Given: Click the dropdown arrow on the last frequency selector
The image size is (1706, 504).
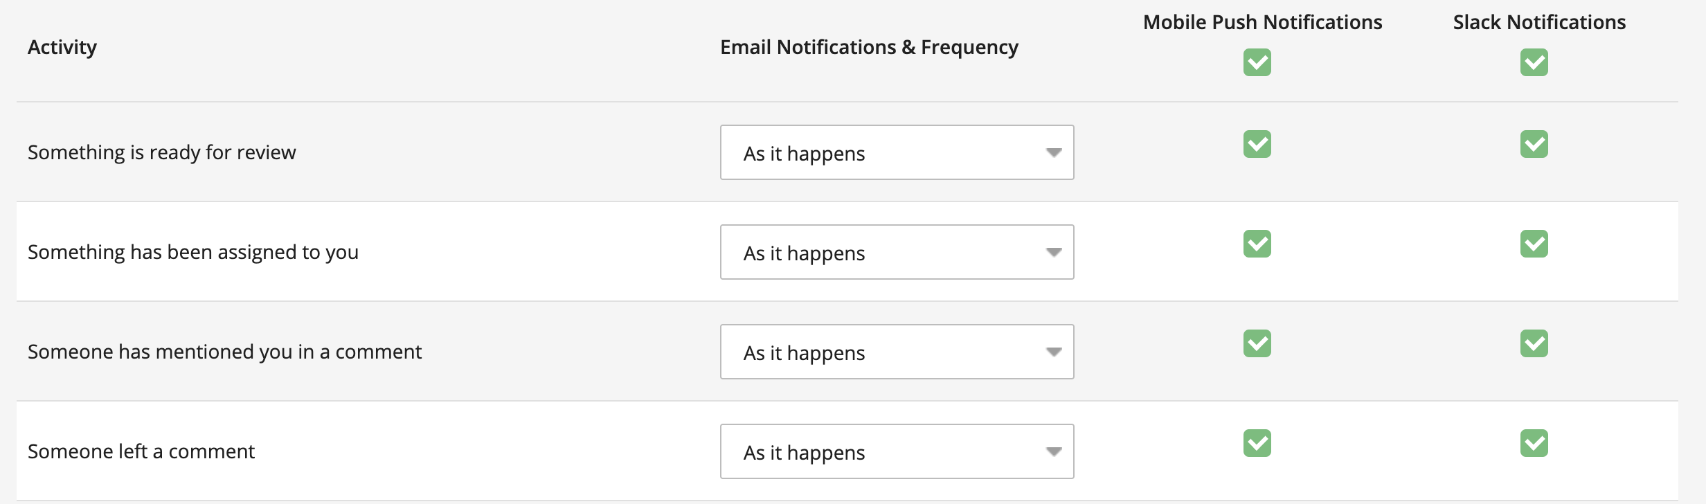Looking at the screenshot, I should [x=1053, y=451].
